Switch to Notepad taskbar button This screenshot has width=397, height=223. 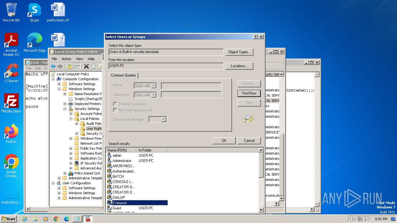pos(77,219)
